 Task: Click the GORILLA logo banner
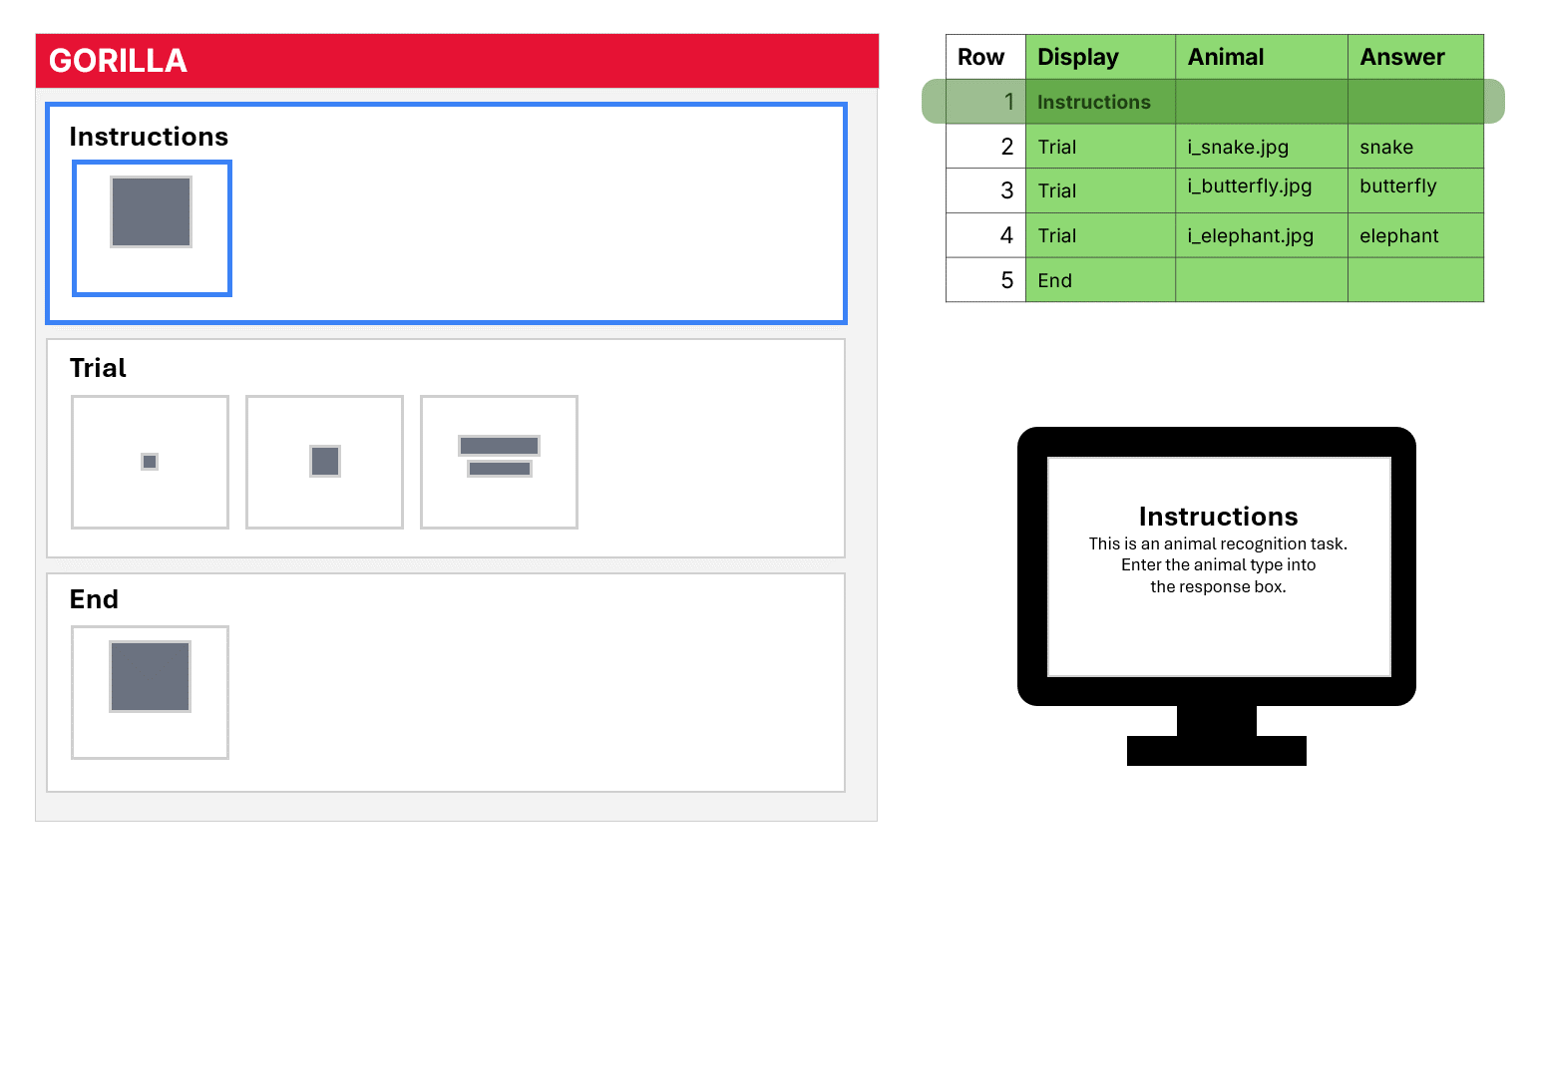457,60
